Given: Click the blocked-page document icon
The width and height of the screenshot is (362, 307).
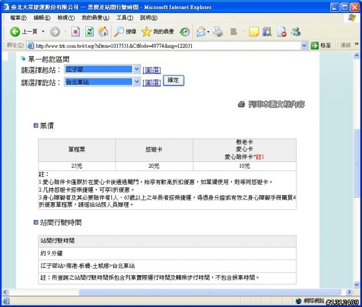Looking at the screenshot, I should tap(282, 32).
